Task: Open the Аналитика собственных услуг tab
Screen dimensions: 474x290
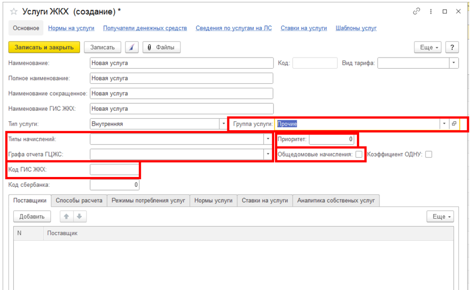Action: click(336, 201)
